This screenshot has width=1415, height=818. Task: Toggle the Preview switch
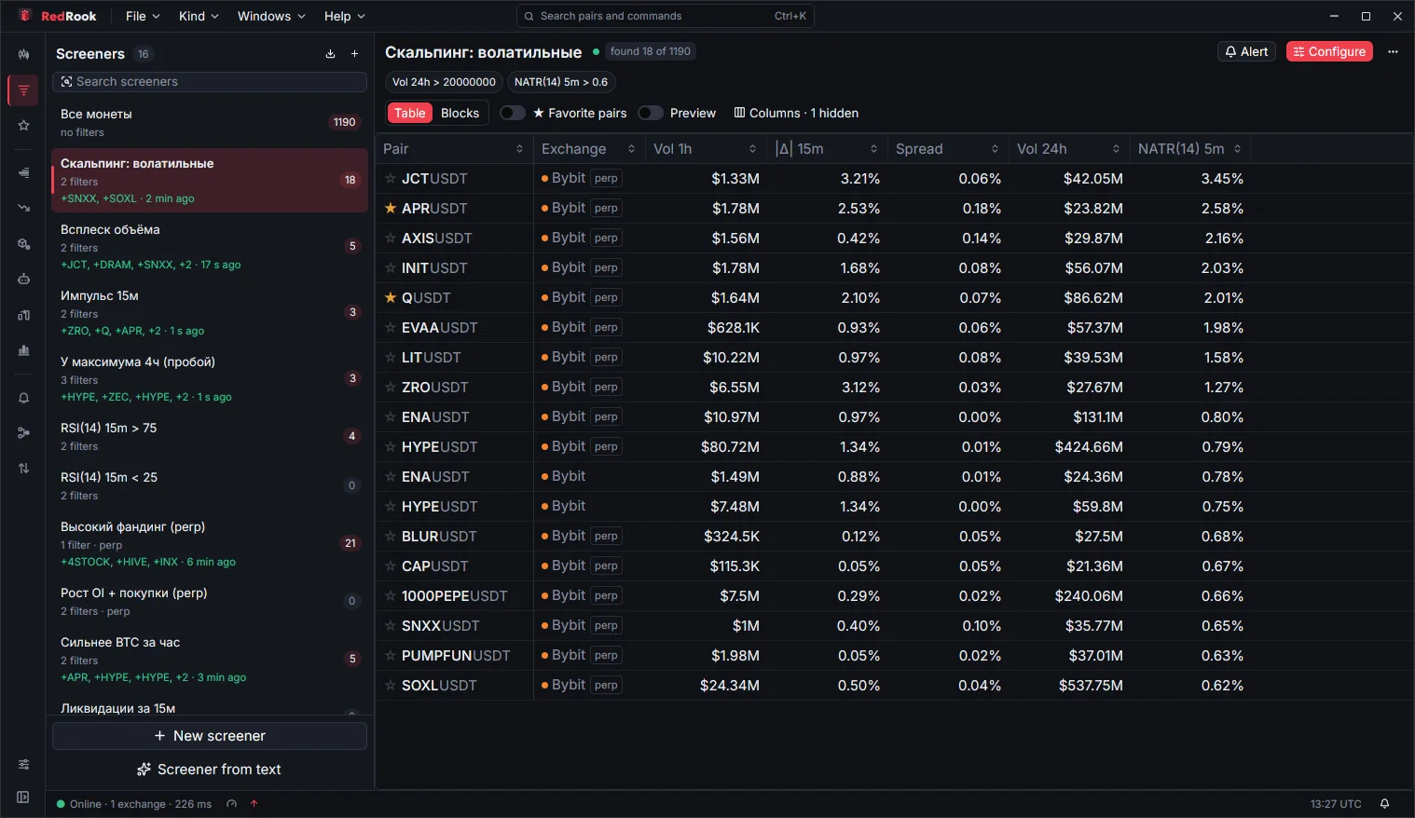pyautogui.click(x=651, y=113)
